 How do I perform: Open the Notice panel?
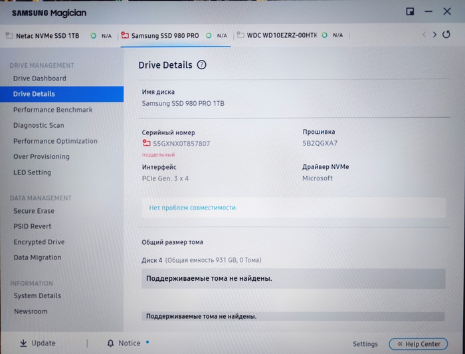pyautogui.click(x=124, y=343)
